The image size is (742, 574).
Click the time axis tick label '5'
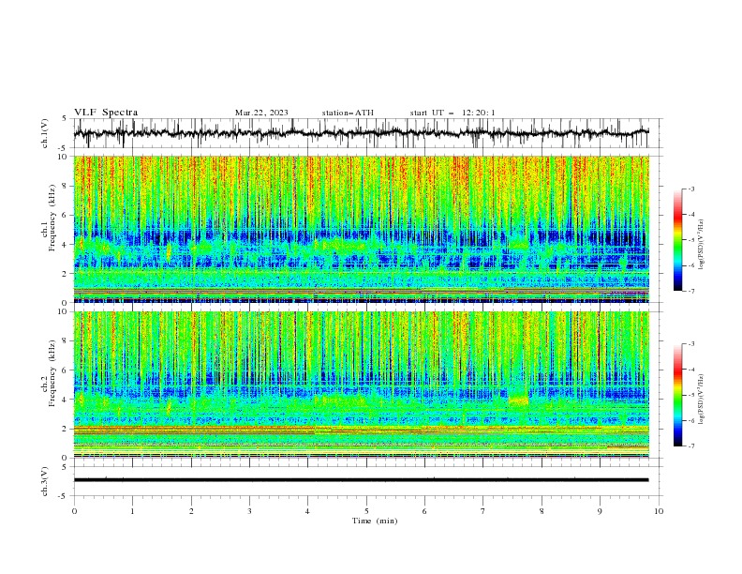(x=366, y=511)
